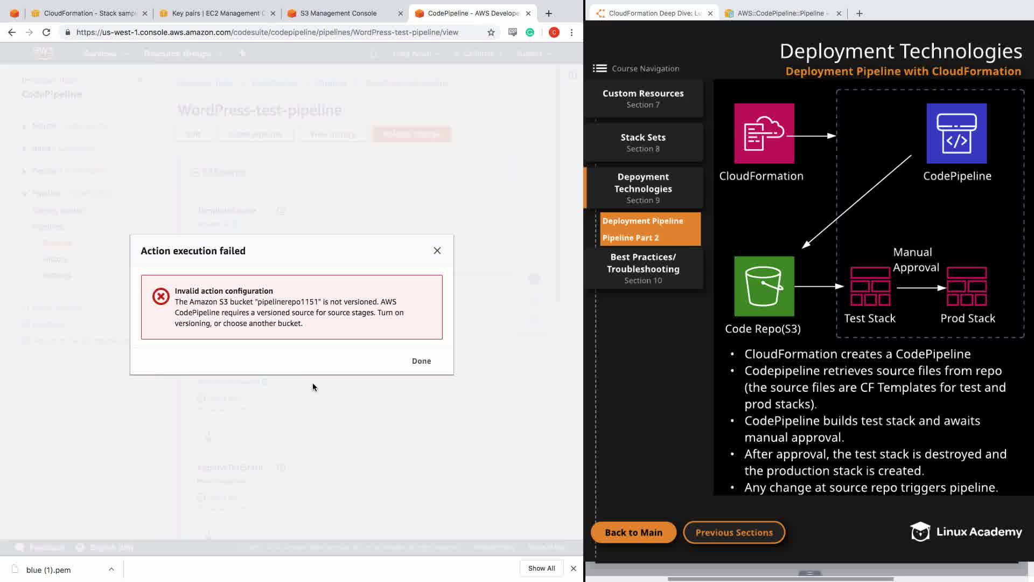
Task: Open Chrome three-dot menu
Action: tap(571, 32)
